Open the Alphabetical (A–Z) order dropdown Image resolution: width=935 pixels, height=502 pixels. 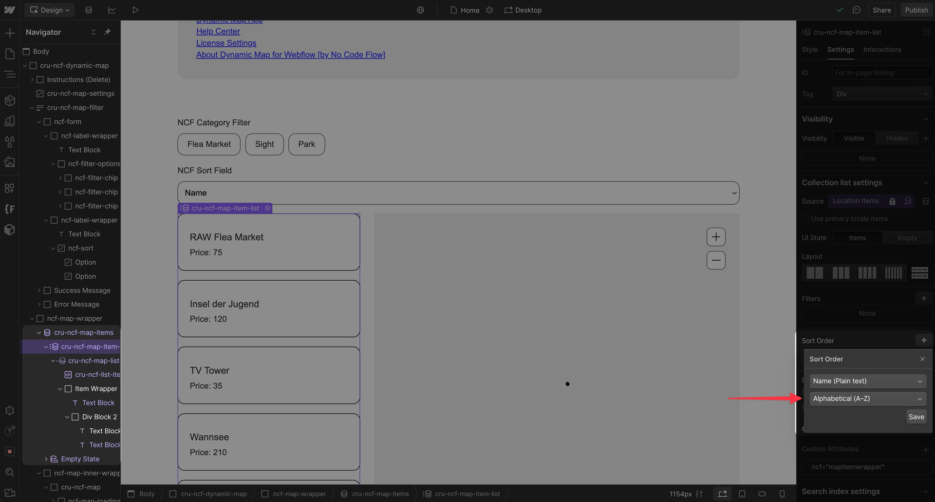tap(868, 399)
